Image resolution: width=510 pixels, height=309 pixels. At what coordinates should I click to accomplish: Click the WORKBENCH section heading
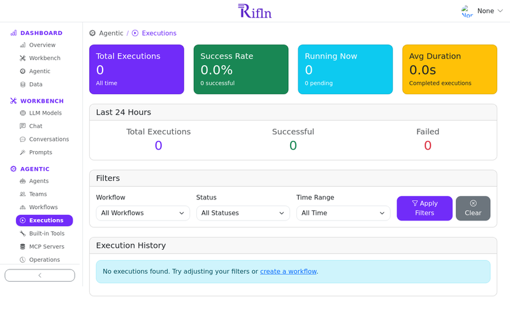[42, 101]
